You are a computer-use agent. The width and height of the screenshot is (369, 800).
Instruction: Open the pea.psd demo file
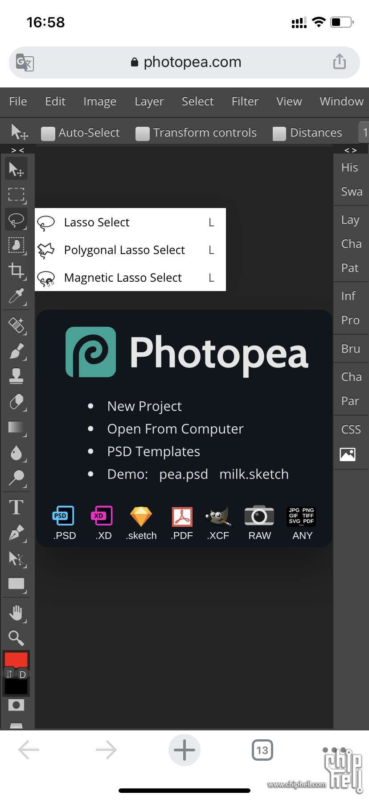[184, 474]
